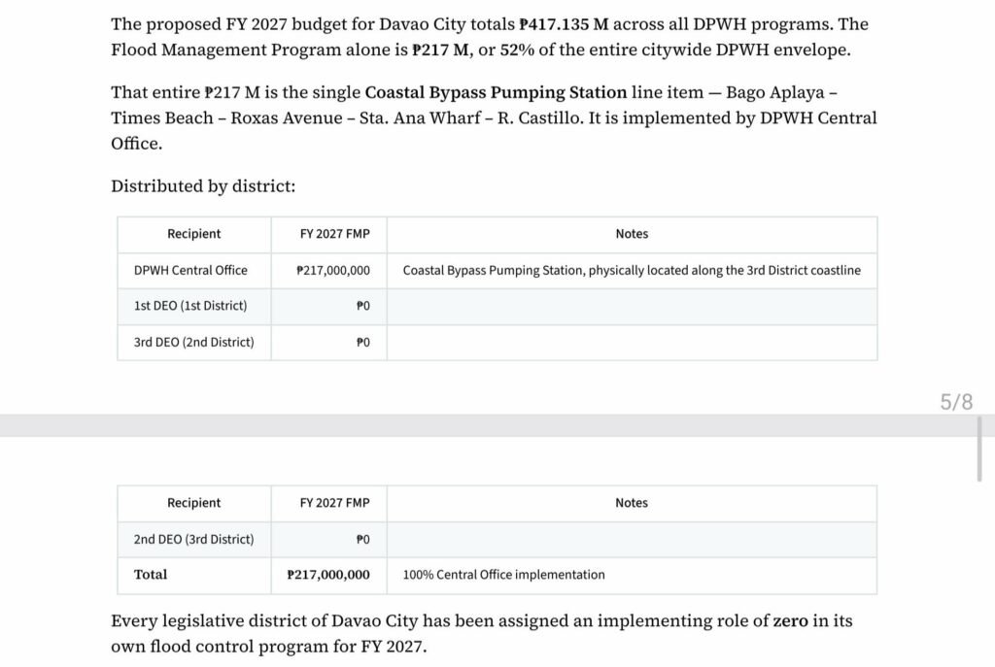Click the Notes header in second table
Viewport: 995px width, 667px height.
[632, 503]
